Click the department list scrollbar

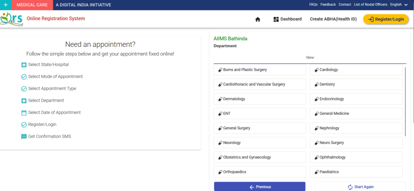click(x=405, y=101)
